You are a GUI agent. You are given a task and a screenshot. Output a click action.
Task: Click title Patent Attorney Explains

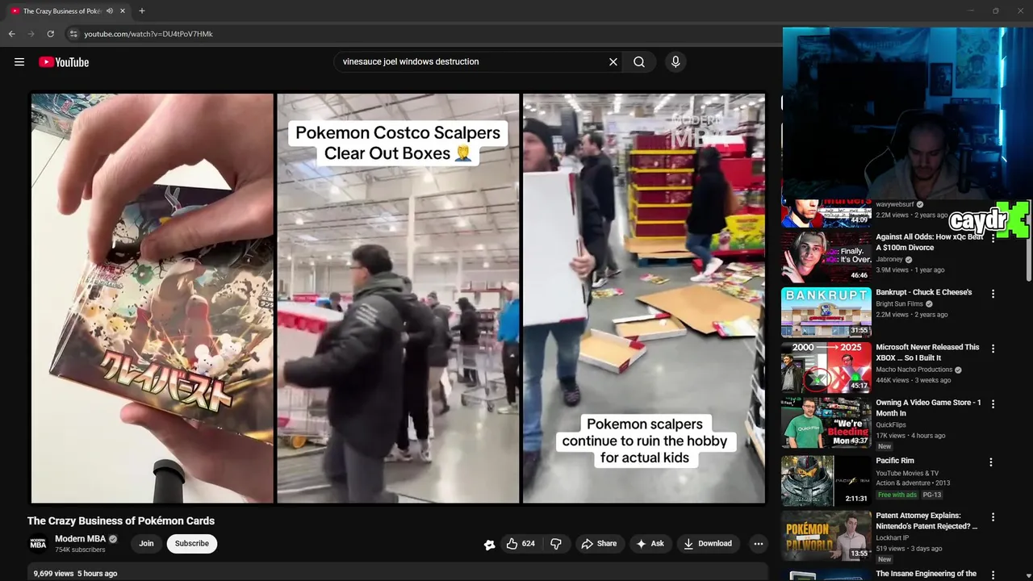pyautogui.click(x=926, y=520)
